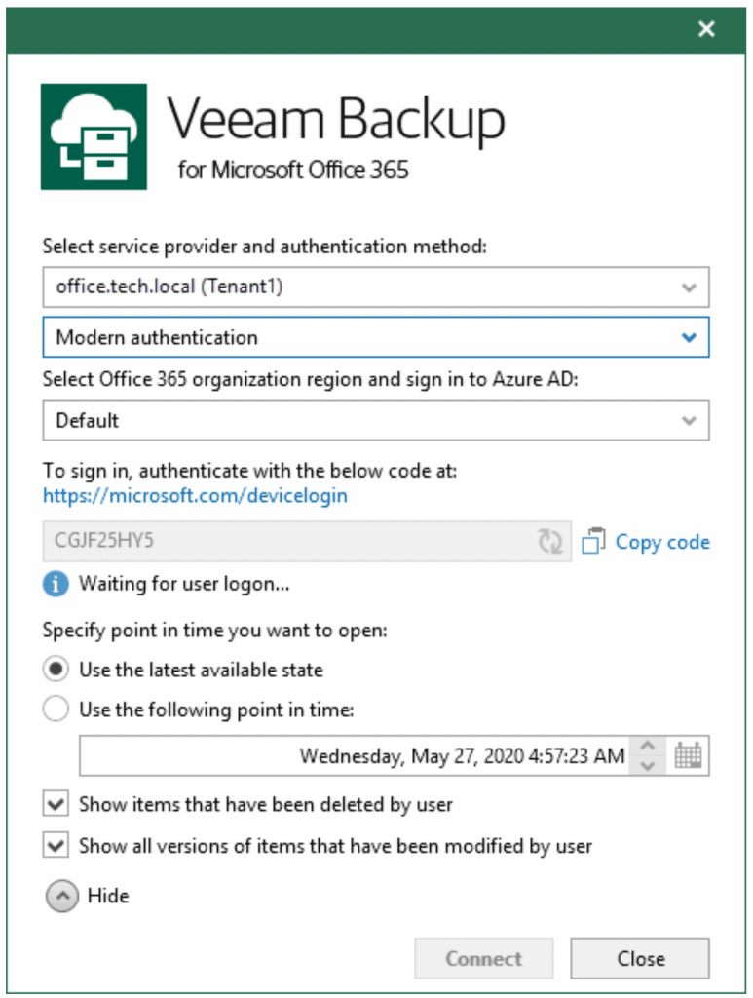Click the copy icon beside Copy code
This screenshot has height=998, width=753.
[593, 541]
